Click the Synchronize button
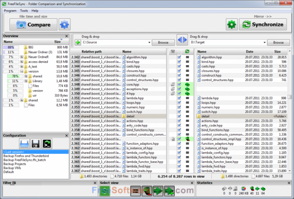The width and height of the screenshot is (294, 199). click(263, 24)
